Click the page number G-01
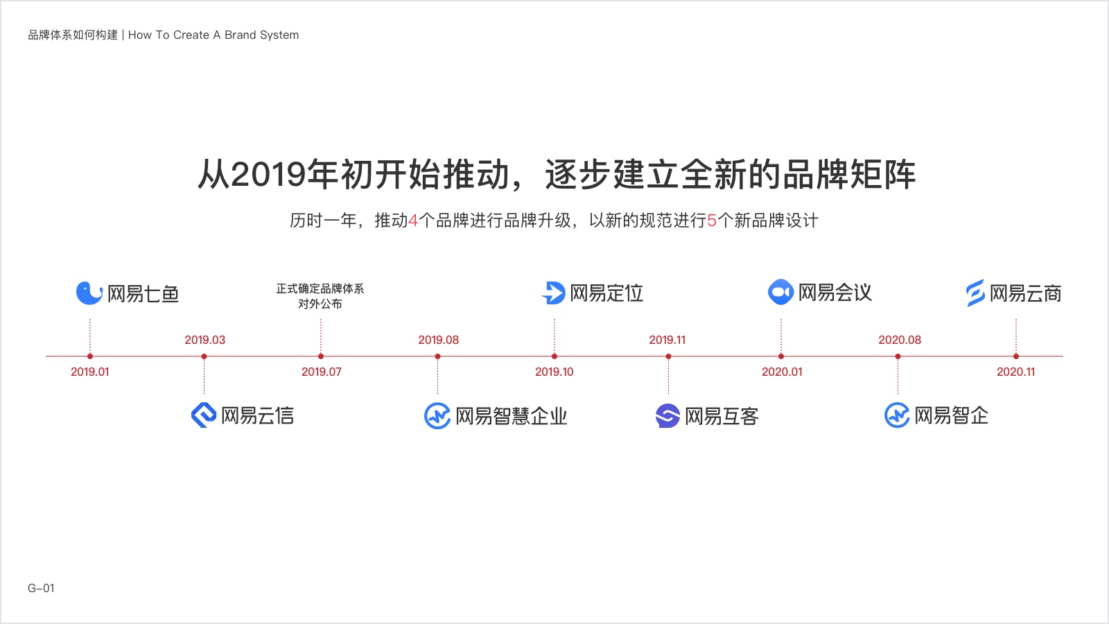 41,588
